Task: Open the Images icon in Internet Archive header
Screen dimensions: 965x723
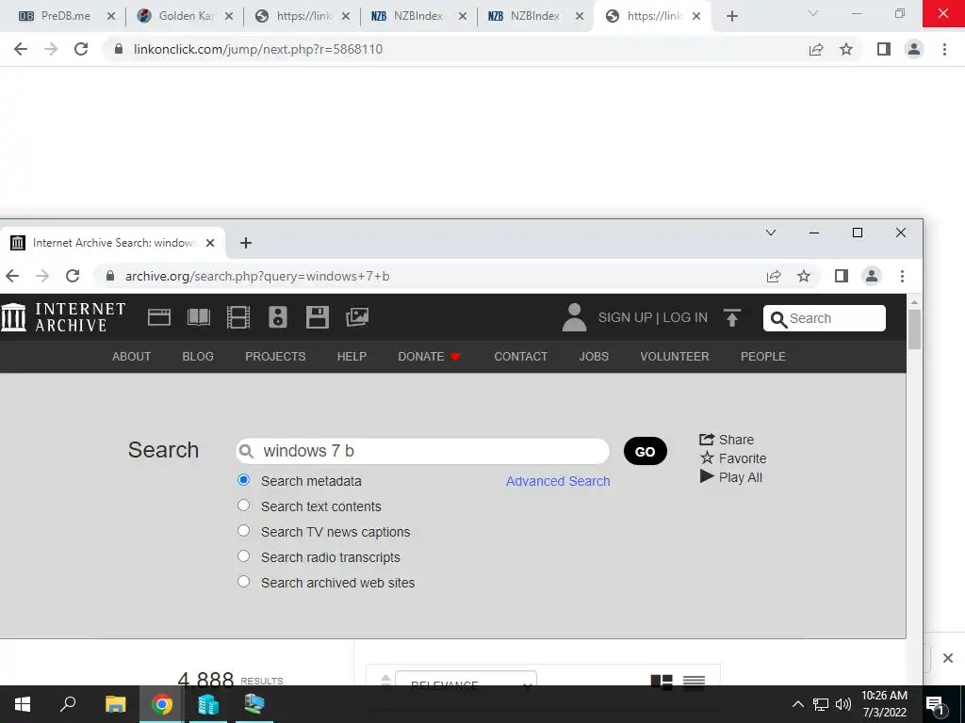Action: point(357,317)
